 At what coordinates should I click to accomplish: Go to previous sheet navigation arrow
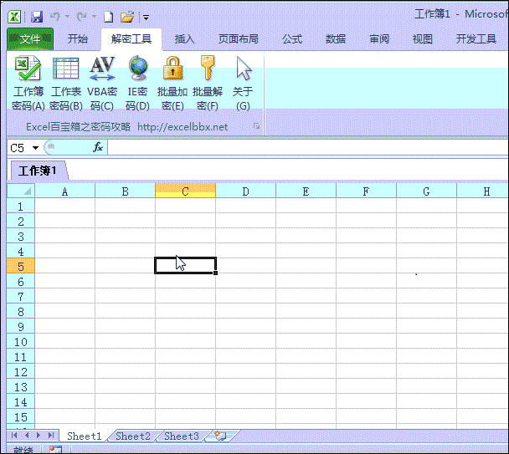pyautogui.click(x=27, y=436)
